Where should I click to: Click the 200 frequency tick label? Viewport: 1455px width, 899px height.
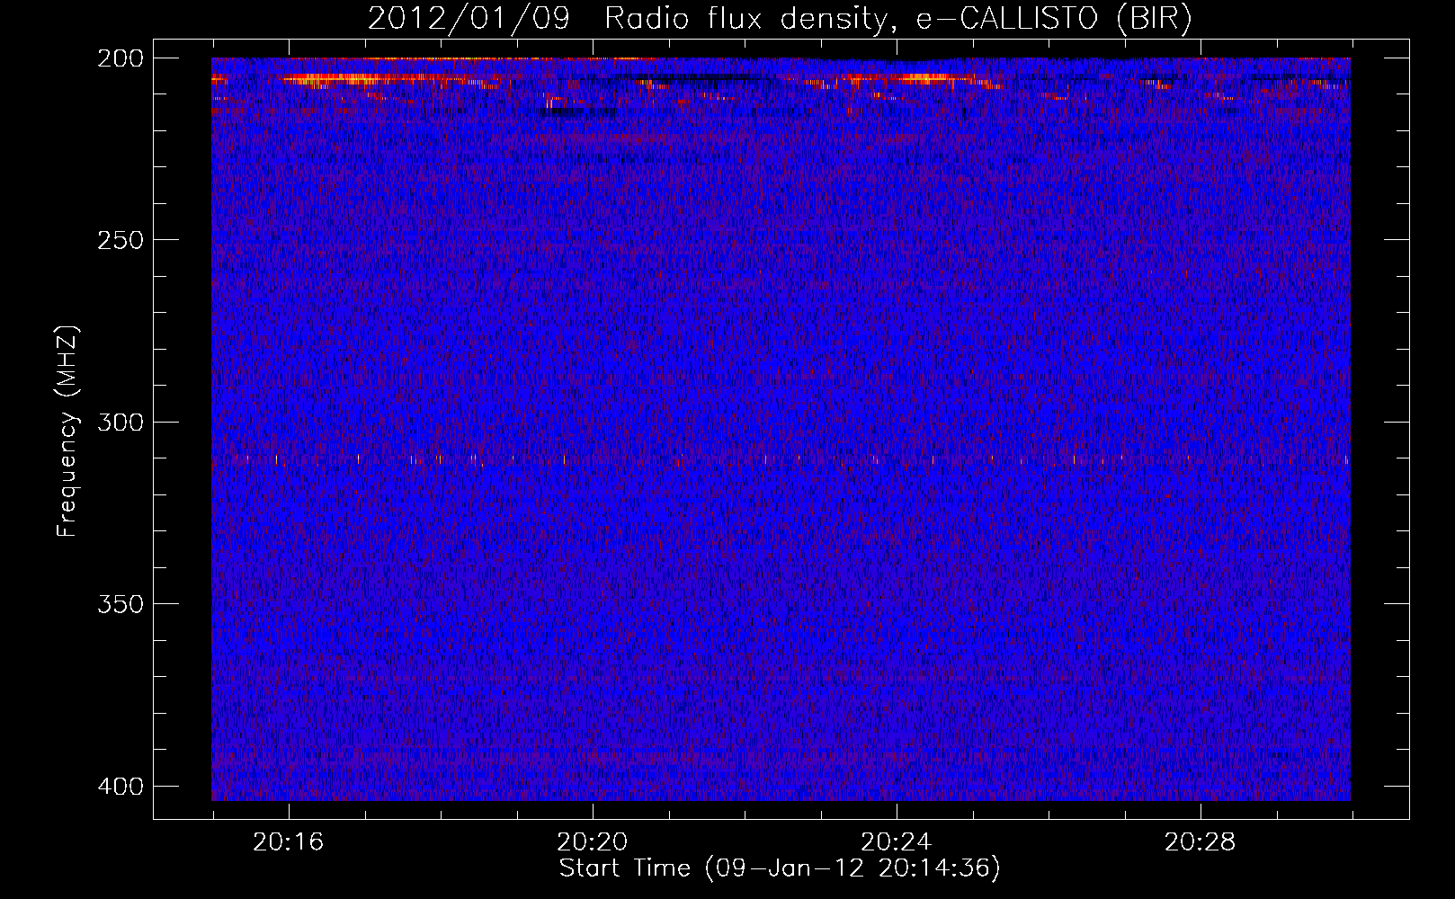tap(120, 58)
